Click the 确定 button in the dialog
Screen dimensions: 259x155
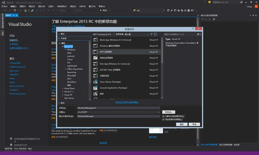click(x=182, y=124)
